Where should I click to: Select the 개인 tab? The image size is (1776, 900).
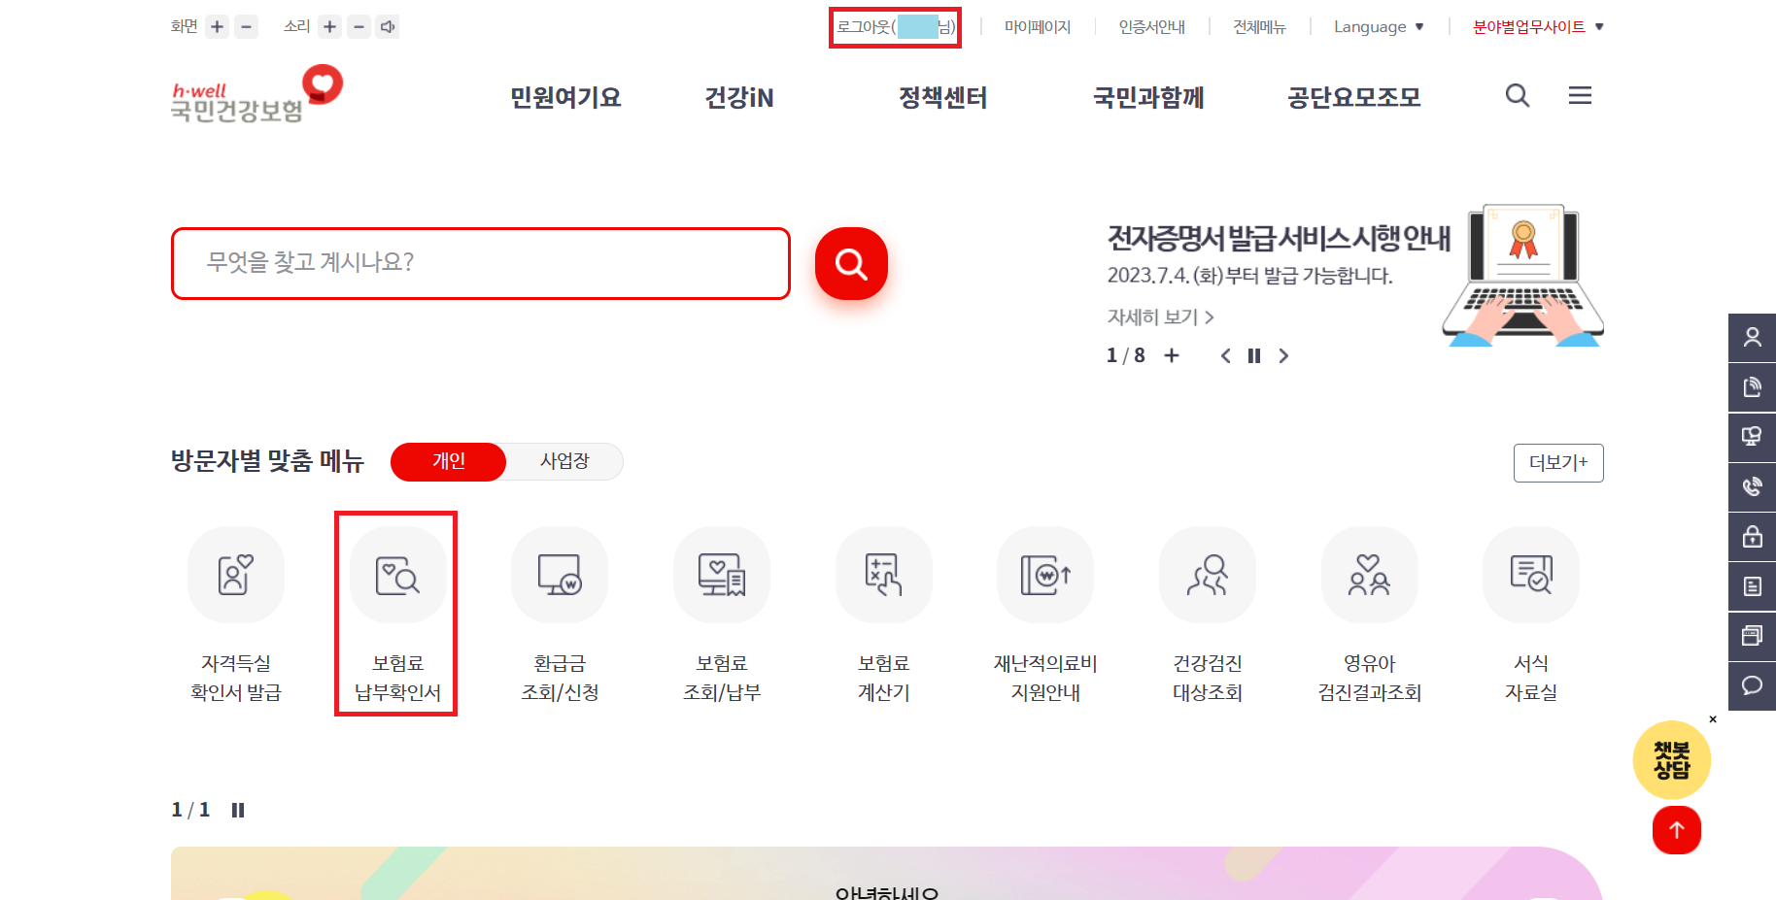pyautogui.click(x=448, y=461)
